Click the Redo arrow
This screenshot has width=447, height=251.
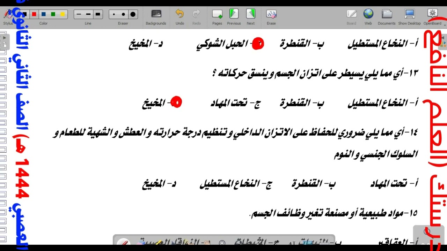point(196,17)
